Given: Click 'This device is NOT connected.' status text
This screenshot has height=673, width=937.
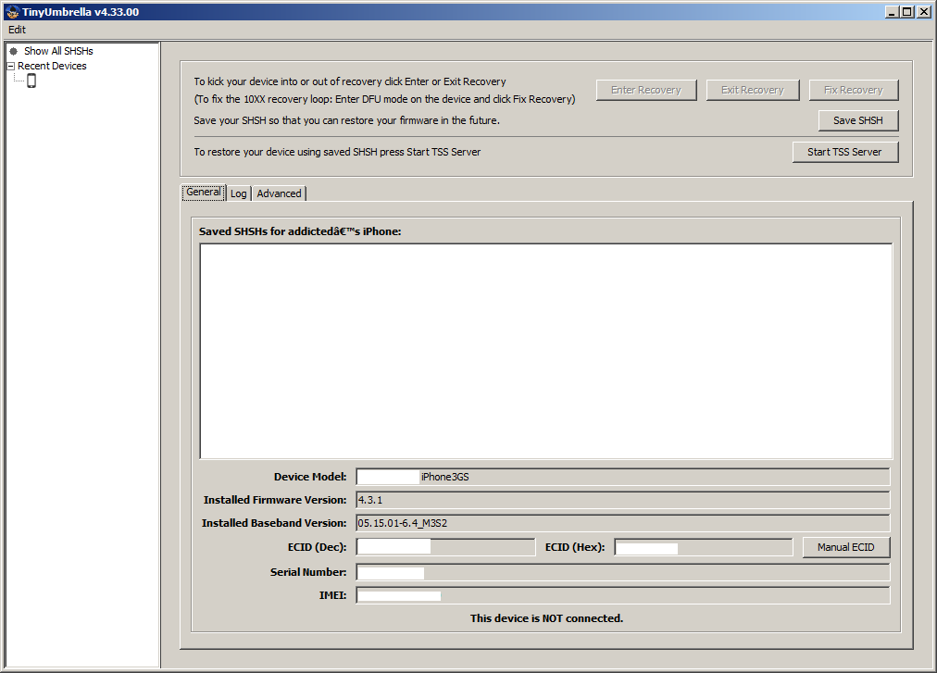Looking at the screenshot, I should 547,618.
